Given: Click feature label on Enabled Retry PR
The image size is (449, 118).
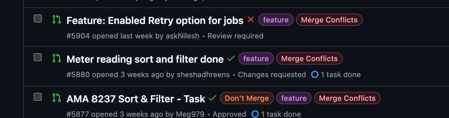Looking at the screenshot, I should click(276, 20).
